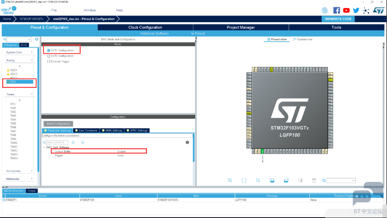
Task: Open the User Constants tab
Action: (86, 131)
